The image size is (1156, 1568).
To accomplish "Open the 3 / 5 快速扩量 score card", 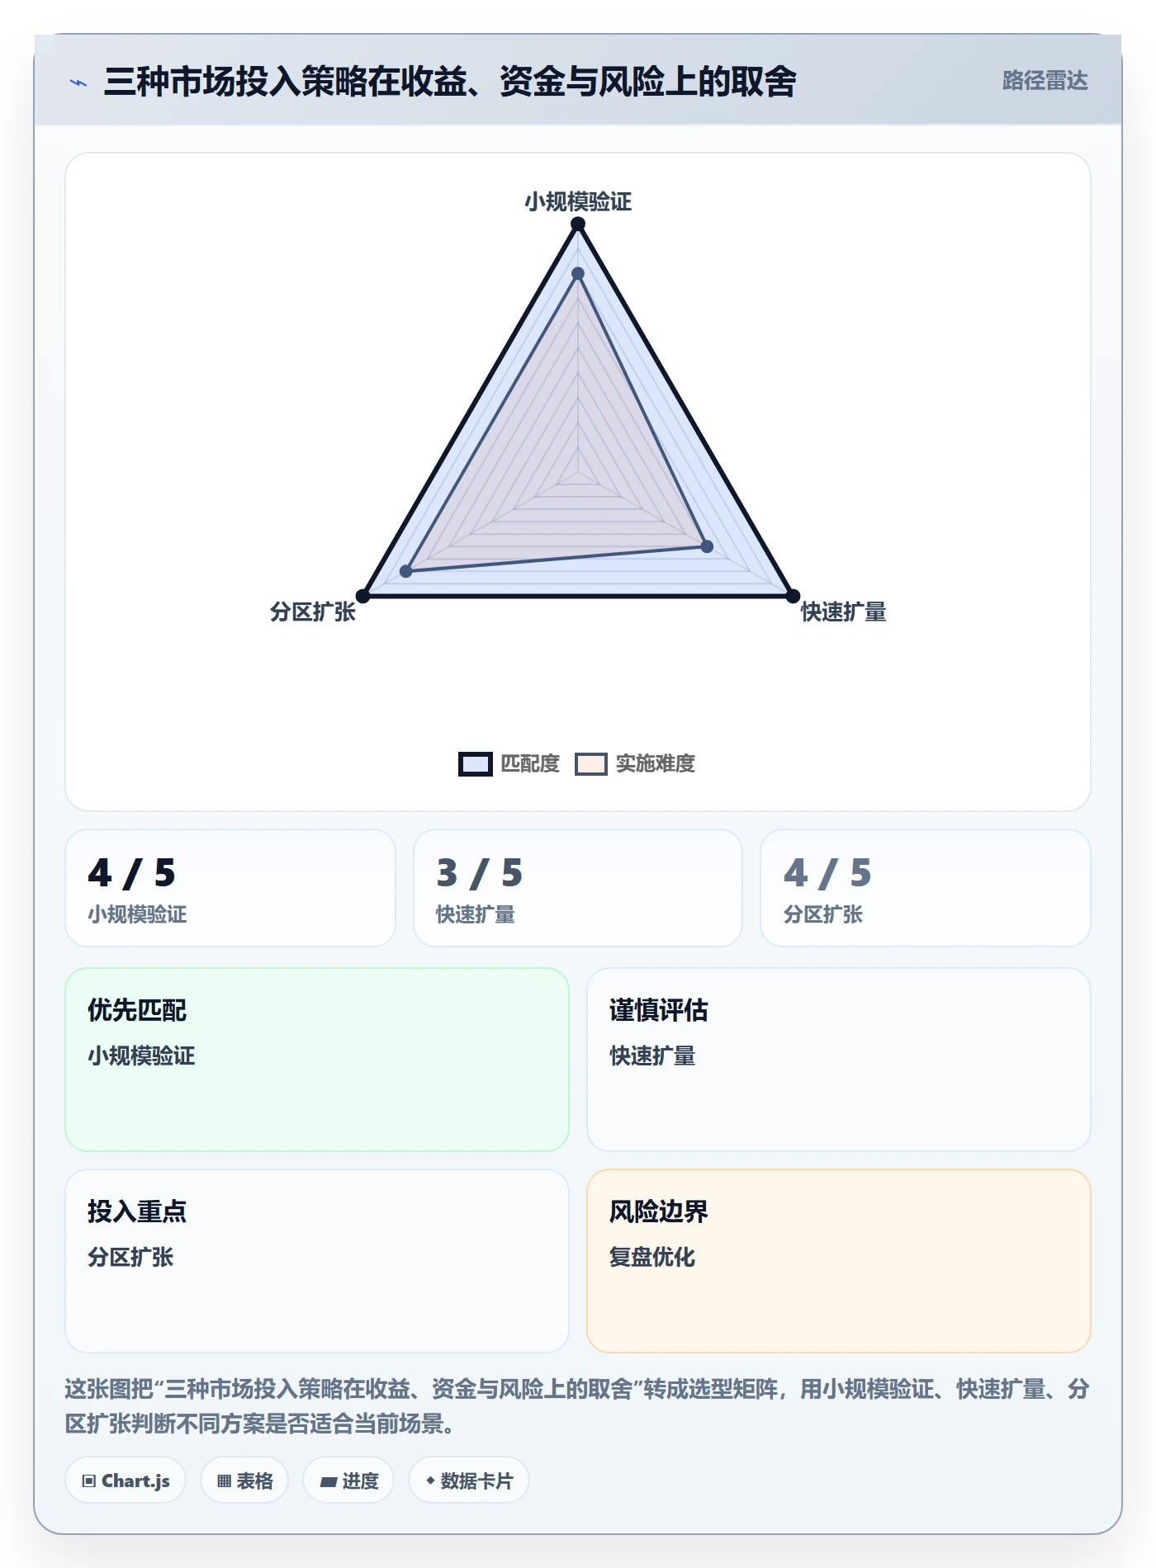I will click(x=578, y=888).
